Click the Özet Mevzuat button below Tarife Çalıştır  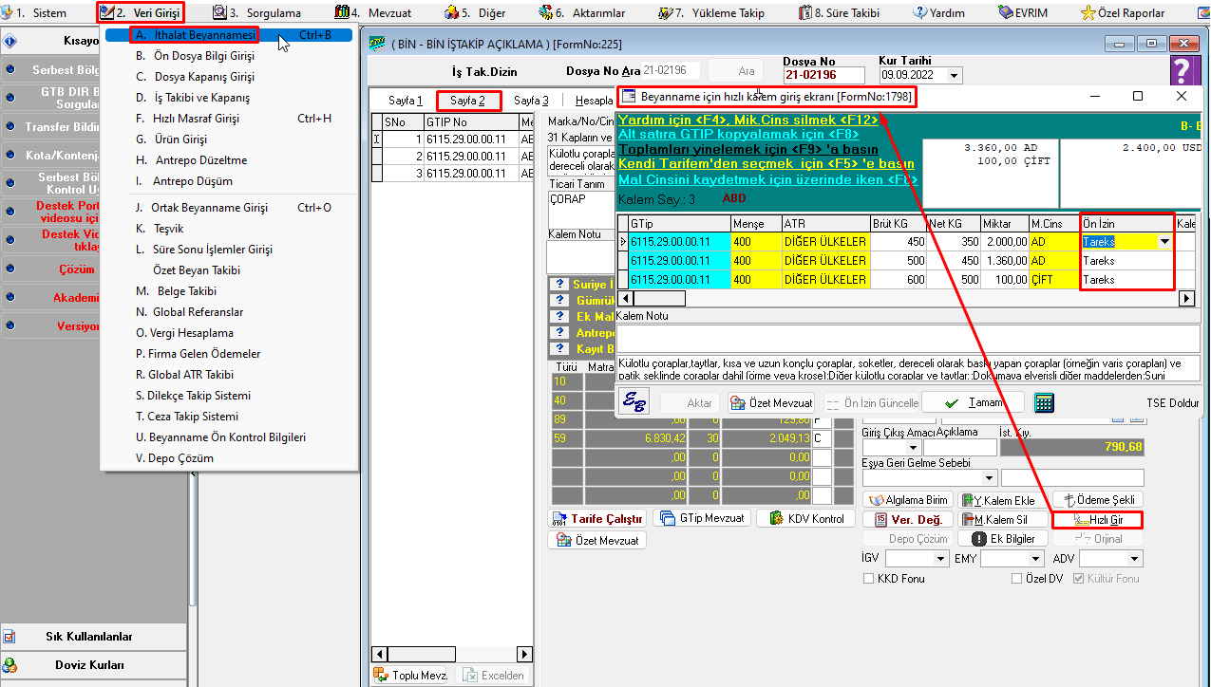click(x=598, y=540)
